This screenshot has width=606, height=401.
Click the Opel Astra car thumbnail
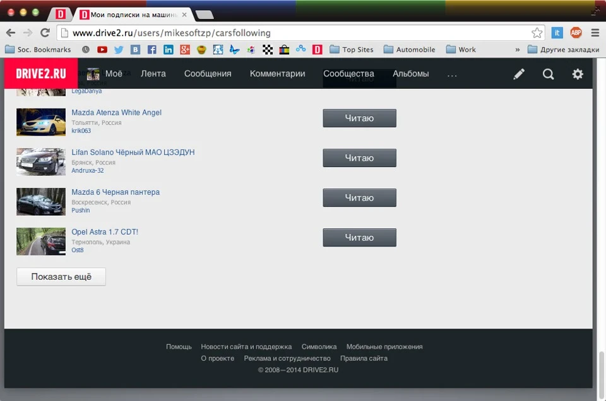41,241
